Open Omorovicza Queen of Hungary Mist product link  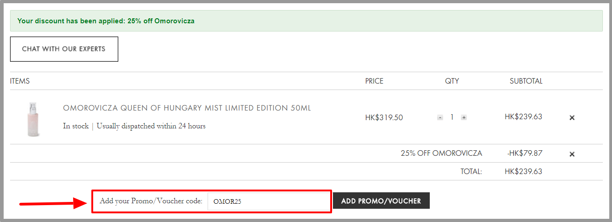(187, 108)
